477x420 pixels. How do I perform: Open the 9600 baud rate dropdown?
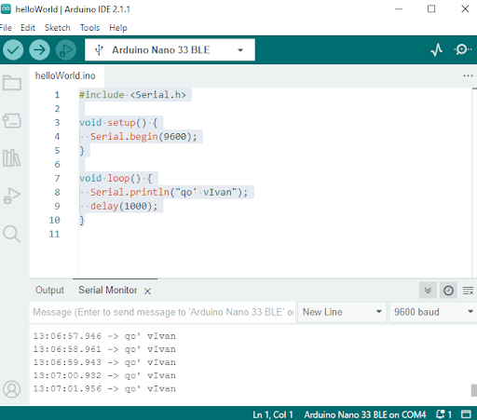point(433,312)
